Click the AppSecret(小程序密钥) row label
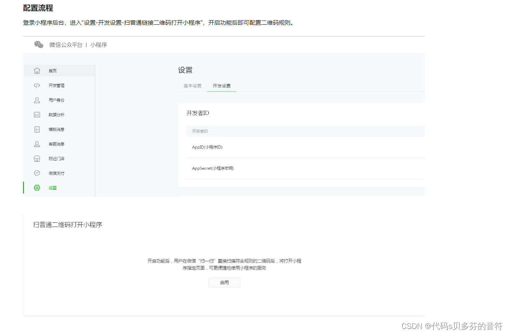 point(213,168)
